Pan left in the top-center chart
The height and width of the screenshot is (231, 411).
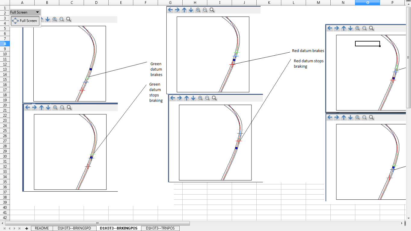pos(170,10)
